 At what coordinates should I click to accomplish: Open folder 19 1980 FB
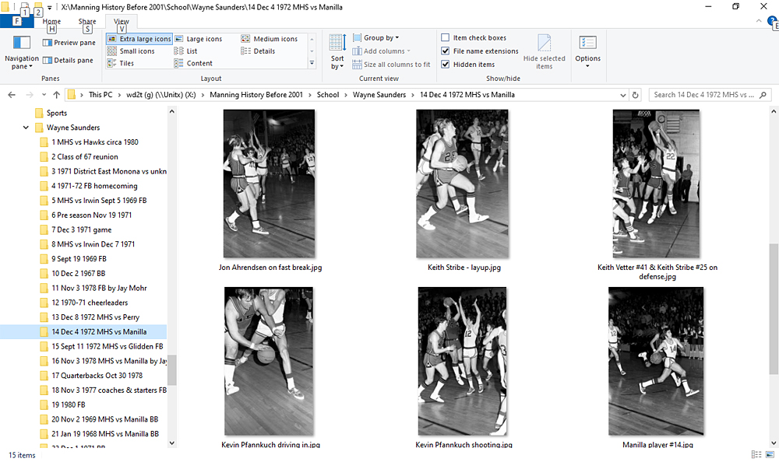[63, 405]
